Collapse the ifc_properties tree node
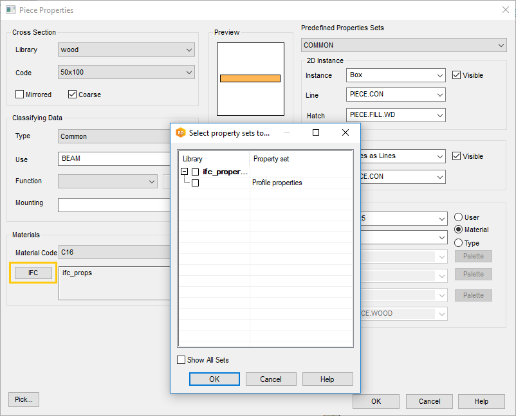 tap(185, 172)
